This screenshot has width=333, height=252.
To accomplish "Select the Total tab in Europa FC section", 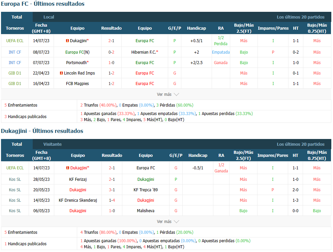I will (17, 17).
